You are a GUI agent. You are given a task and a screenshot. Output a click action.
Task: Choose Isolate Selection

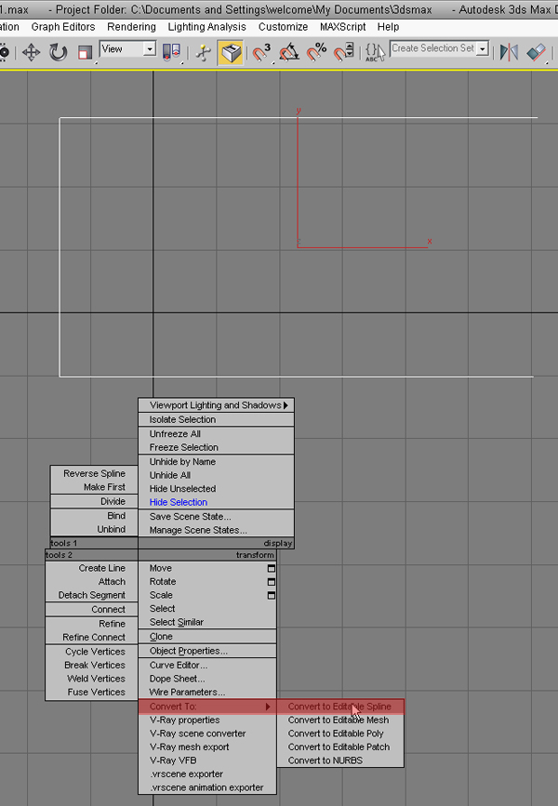216,419
